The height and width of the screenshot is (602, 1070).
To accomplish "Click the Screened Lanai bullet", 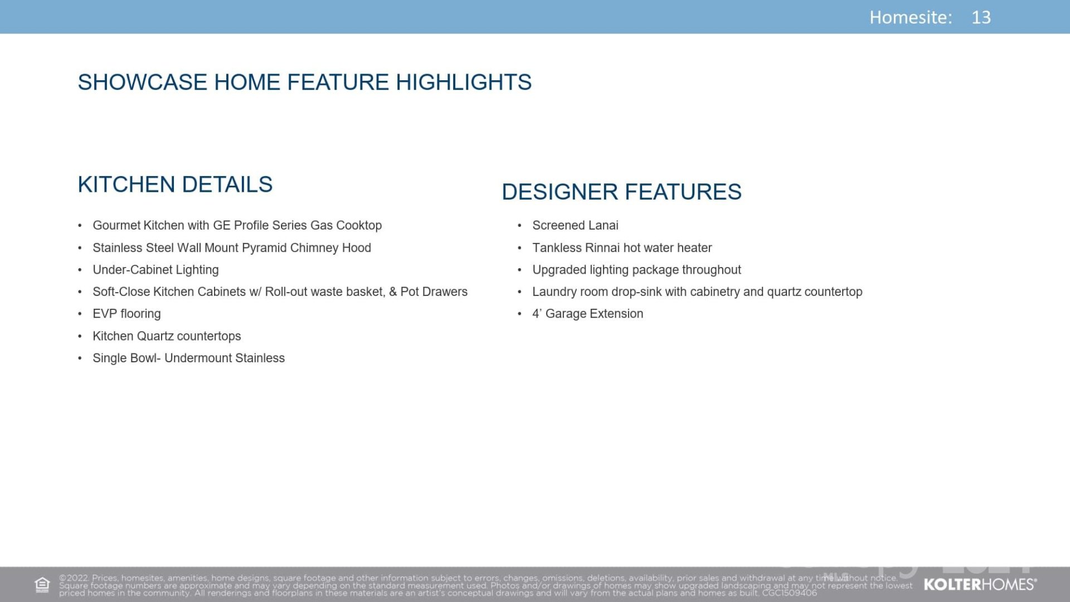I will click(575, 225).
